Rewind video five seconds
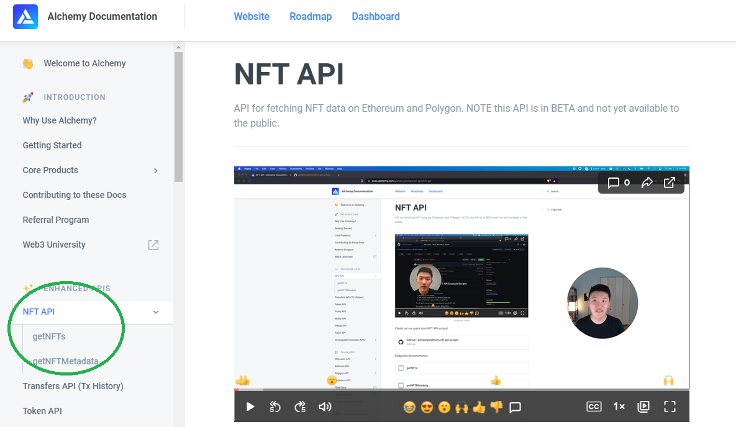This screenshot has width=736, height=427. (x=275, y=407)
